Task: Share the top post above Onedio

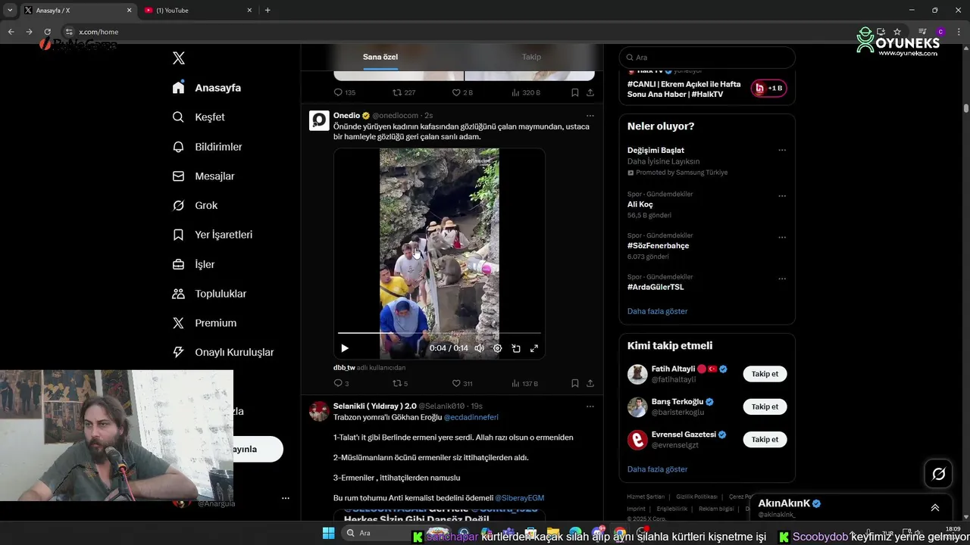Action: [x=590, y=92]
